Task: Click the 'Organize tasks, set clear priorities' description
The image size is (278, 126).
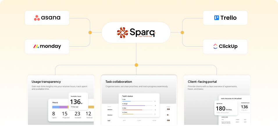Action: tap(137, 87)
